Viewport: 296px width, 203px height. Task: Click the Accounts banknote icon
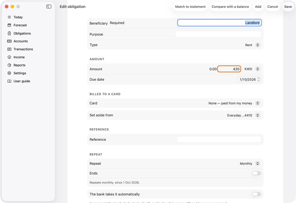9,41
